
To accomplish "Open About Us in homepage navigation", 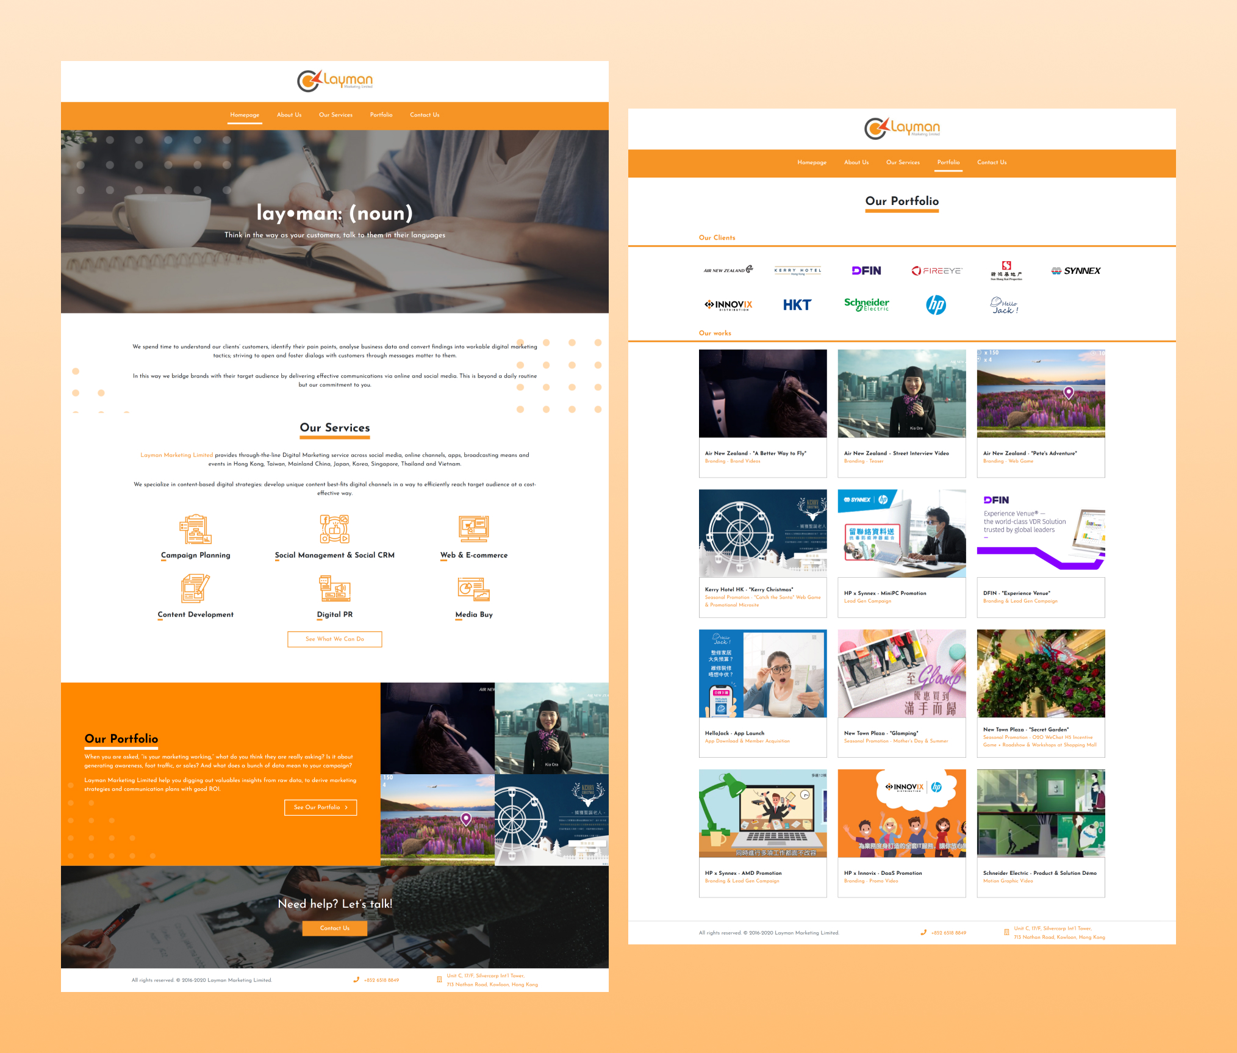I will click(x=289, y=115).
